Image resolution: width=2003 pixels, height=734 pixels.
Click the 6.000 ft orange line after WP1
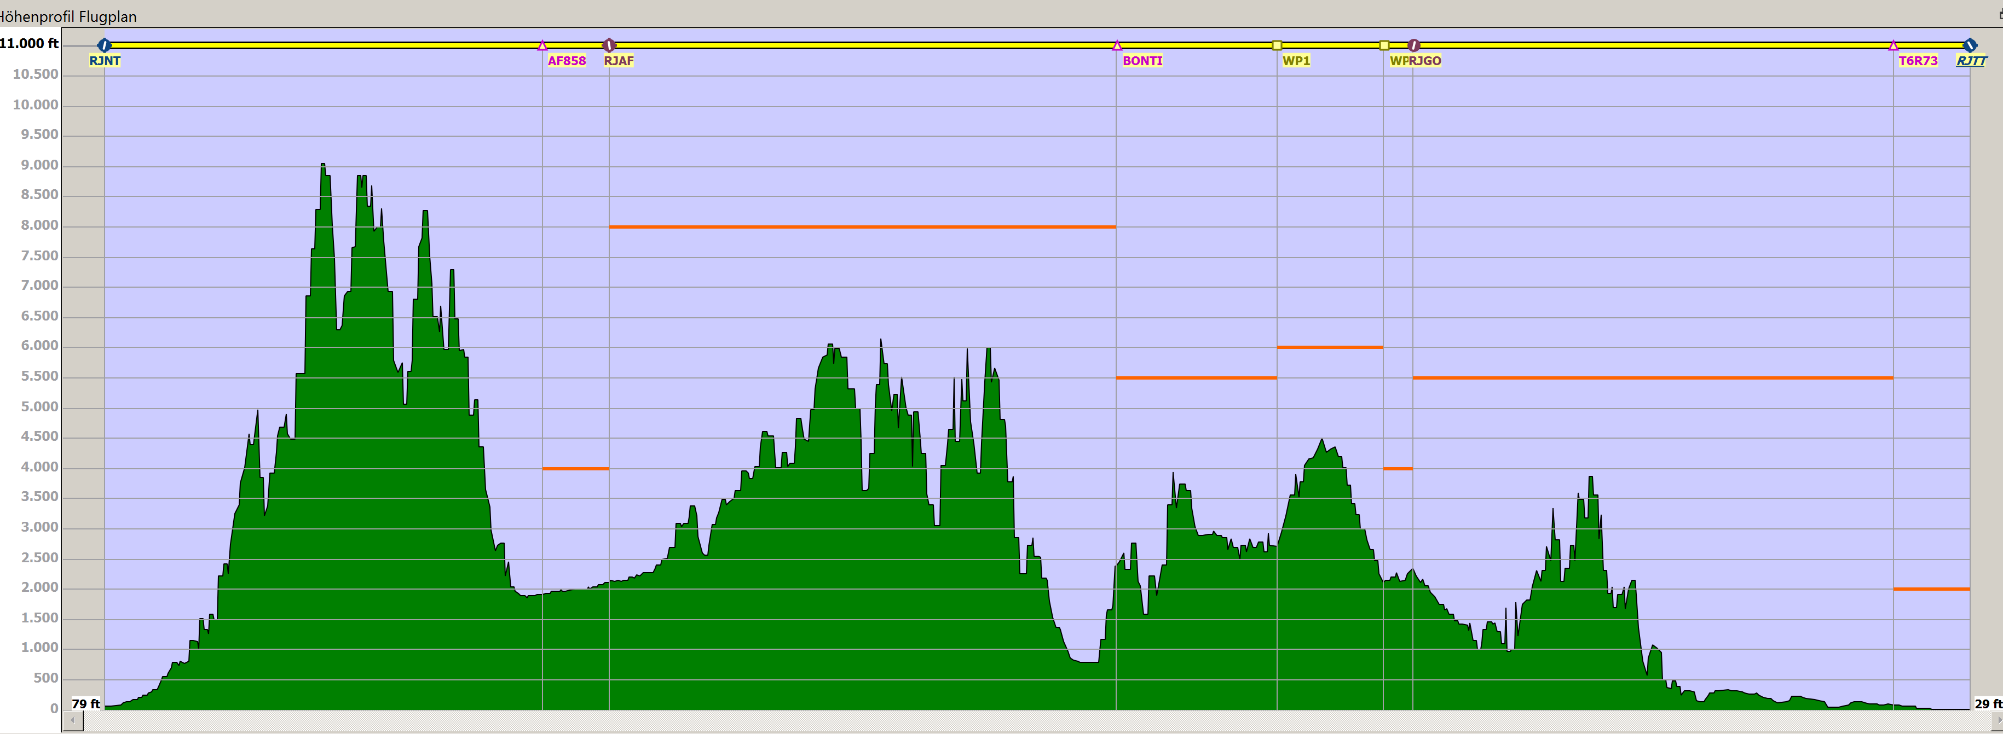(1330, 347)
